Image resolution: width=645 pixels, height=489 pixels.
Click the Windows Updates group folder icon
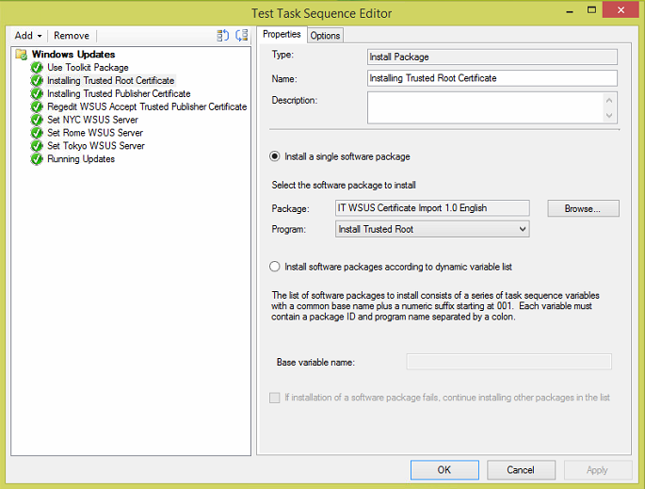(x=22, y=55)
